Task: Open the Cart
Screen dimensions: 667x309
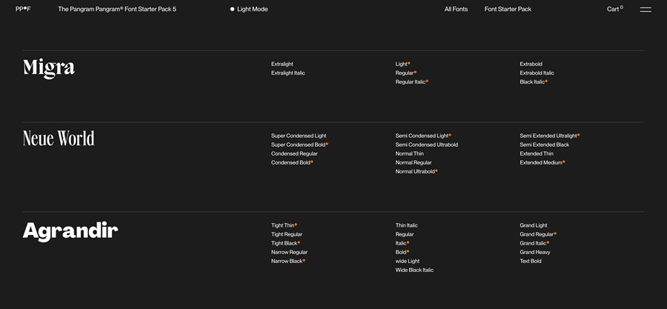Action: [614, 9]
